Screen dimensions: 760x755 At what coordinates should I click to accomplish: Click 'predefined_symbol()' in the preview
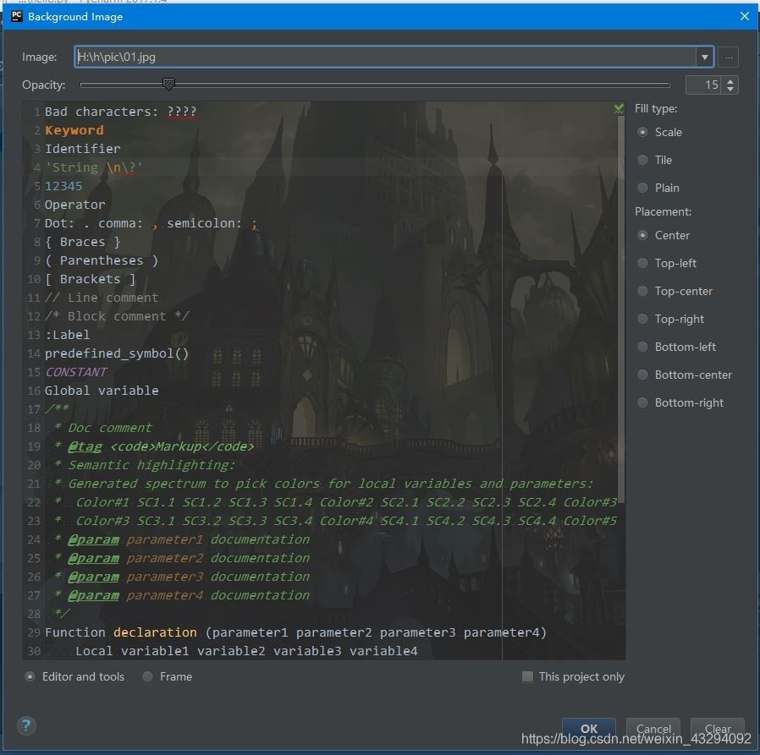[117, 353]
